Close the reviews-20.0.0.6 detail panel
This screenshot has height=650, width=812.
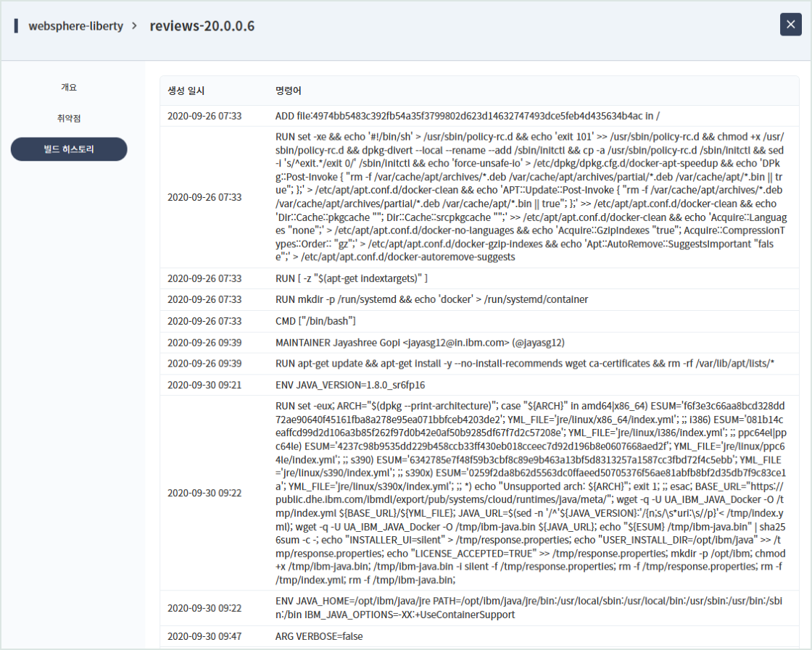tap(790, 25)
